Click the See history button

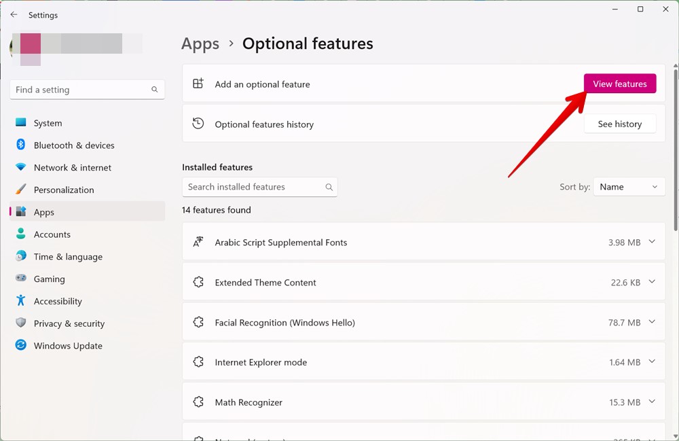[619, 124]
